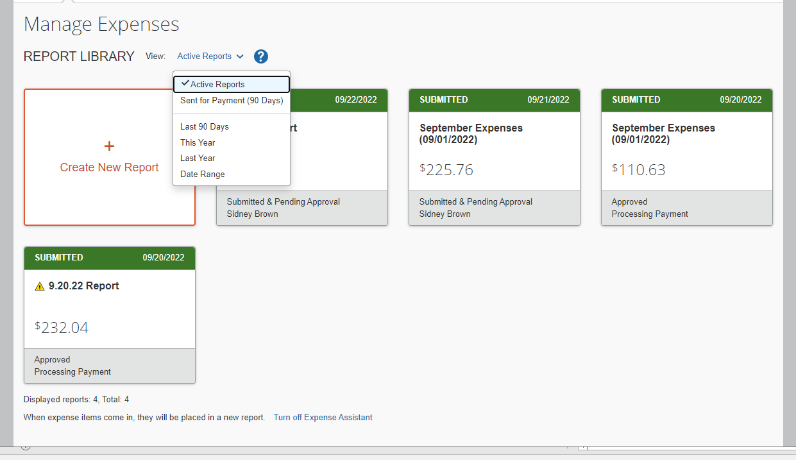Viewport: 796px width, 460px height.
Task: Click the REPORT LIBRARY label
Action: 79,56
